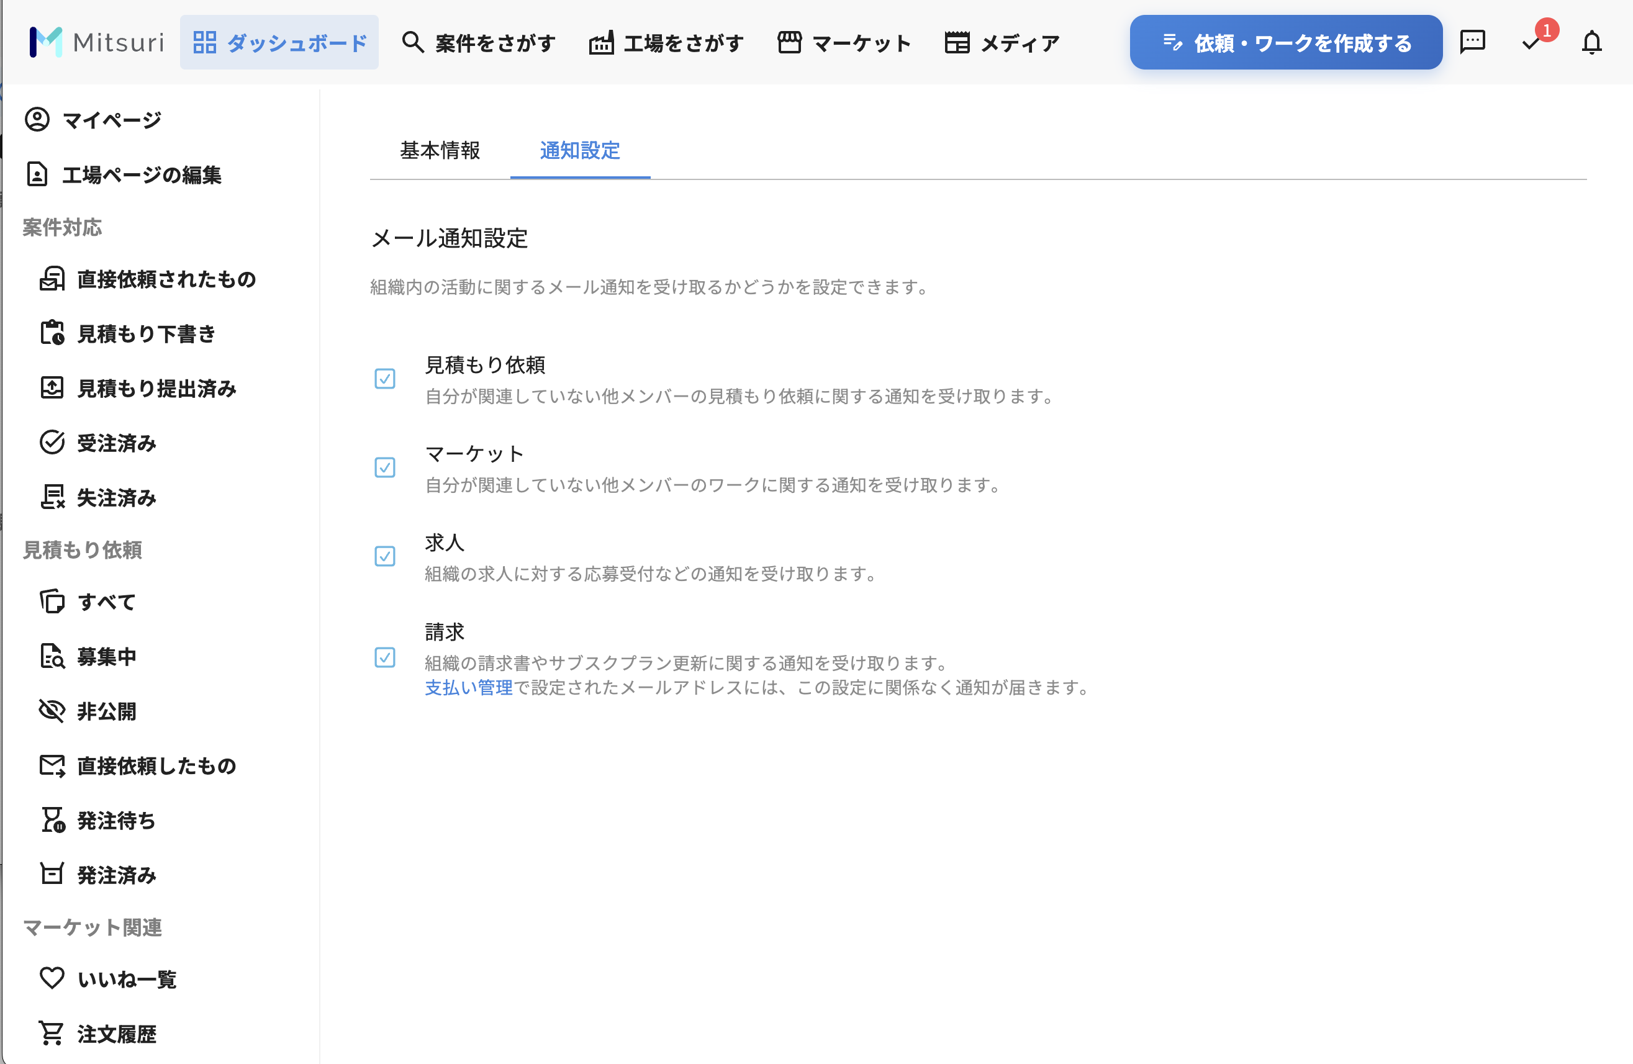The height and width of the screenshot is (1064, 1633).
Task: Go to マーケット in the top navigation
Action: click(x=844, y=43)
